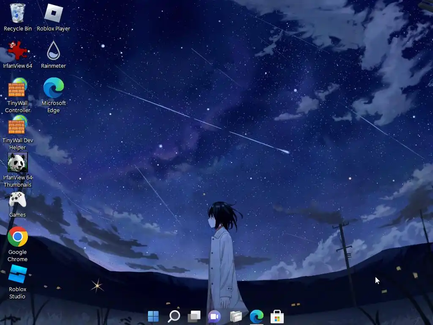The width and height of the screenshot is (433, 325).
Task: Select the IrfanView 64 desktop shortcut
Action: (x=17, y=55)
